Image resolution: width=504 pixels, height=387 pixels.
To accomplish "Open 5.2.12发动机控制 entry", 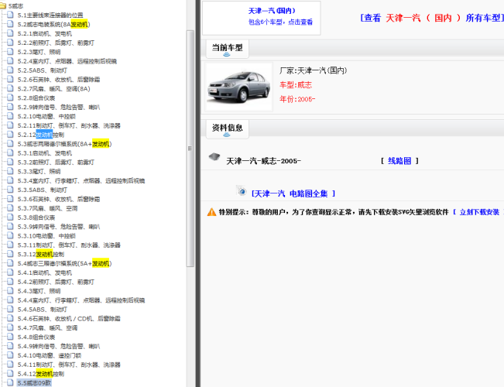I will tap(40, 135).
